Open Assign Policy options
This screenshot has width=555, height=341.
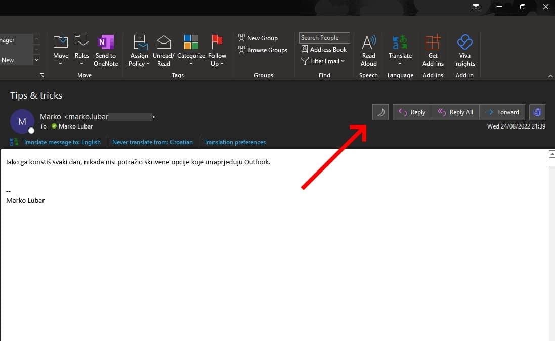139,49
